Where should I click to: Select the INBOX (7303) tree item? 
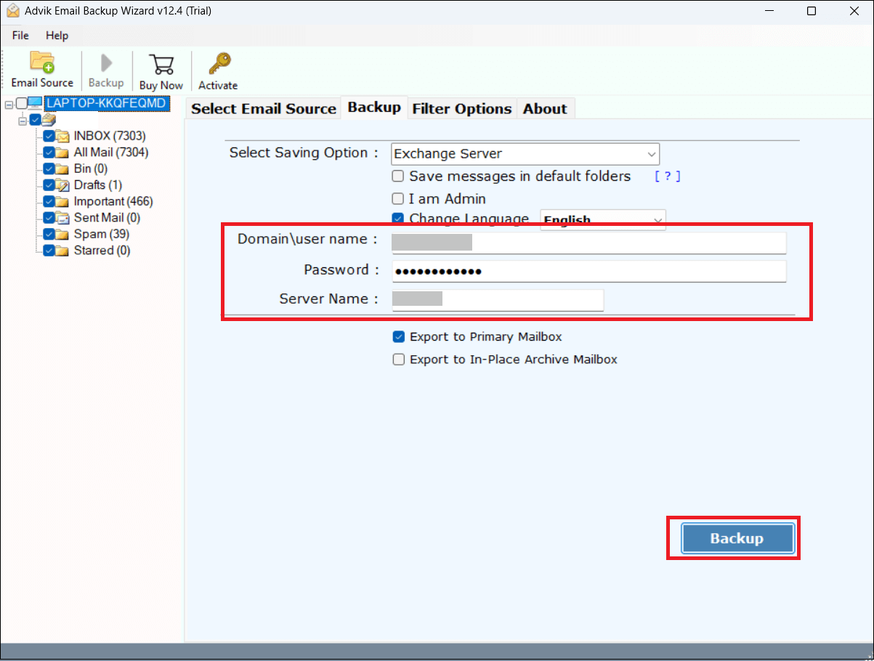point(110,136)
